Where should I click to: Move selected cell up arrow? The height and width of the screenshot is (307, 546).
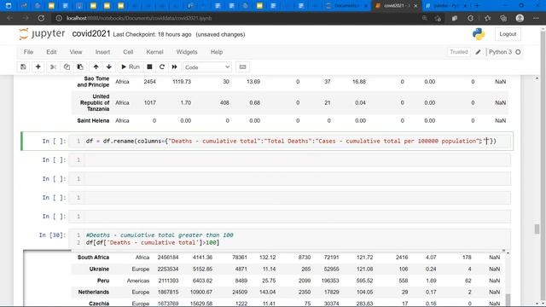(x=96, y=67)
